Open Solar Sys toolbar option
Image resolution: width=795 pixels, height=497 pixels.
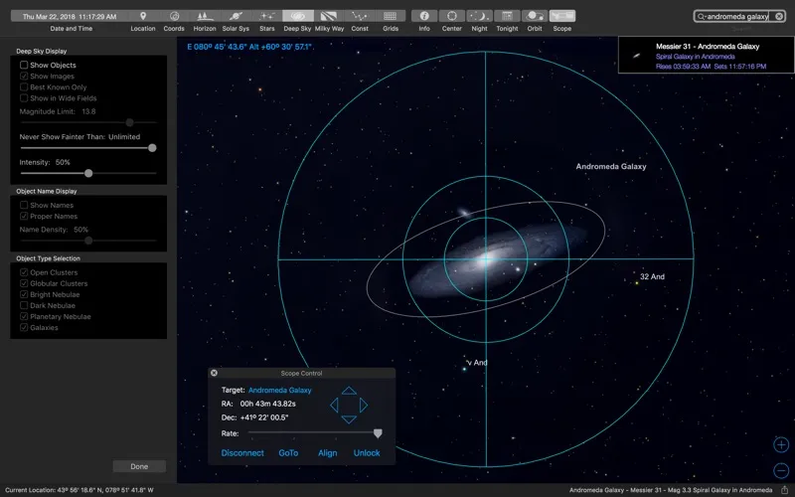(x=237, y=17)
